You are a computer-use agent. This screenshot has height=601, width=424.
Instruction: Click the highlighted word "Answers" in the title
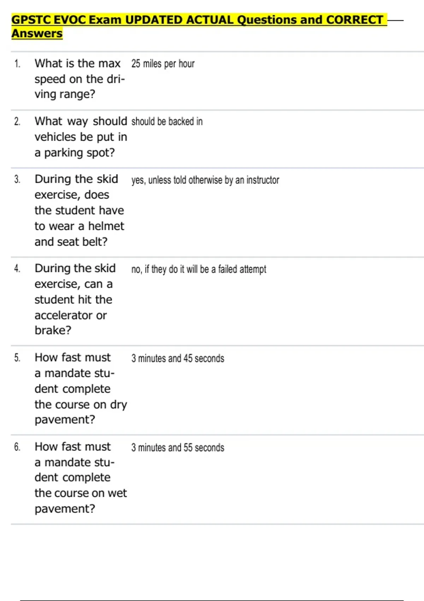pyautogui.click(x=37, y=34)
